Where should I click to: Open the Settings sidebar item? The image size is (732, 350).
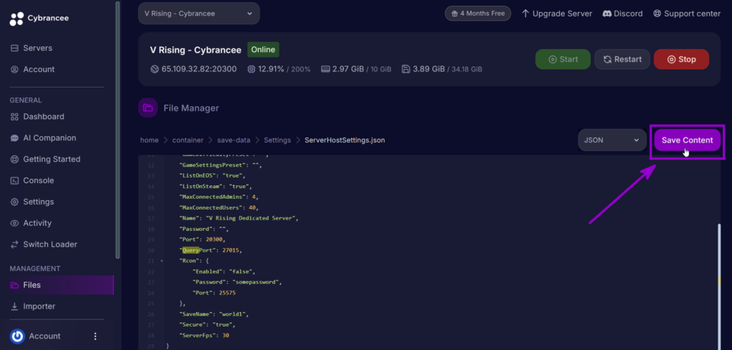click(32, 202)
